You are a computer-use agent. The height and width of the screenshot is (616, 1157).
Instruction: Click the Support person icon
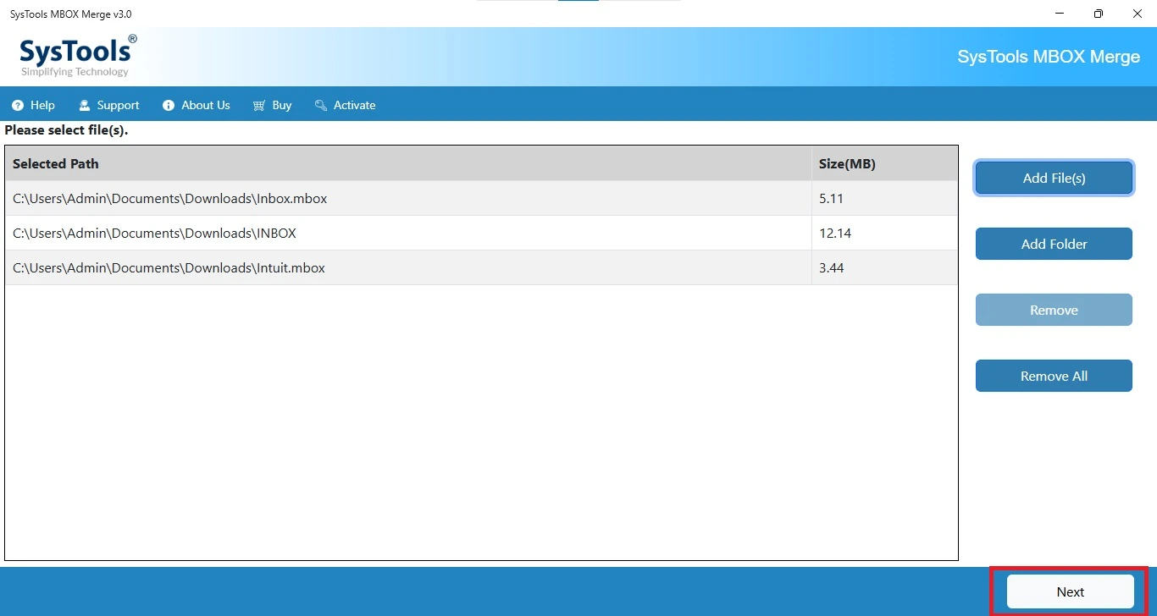point(84,106)
